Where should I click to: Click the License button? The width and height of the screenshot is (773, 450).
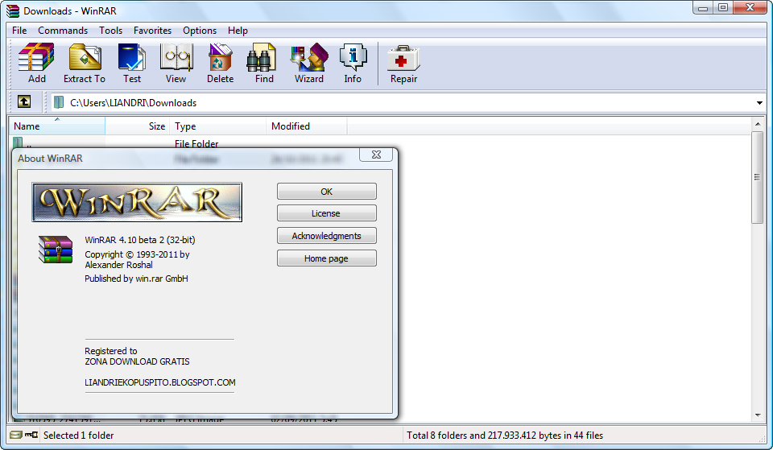point(326,213)
